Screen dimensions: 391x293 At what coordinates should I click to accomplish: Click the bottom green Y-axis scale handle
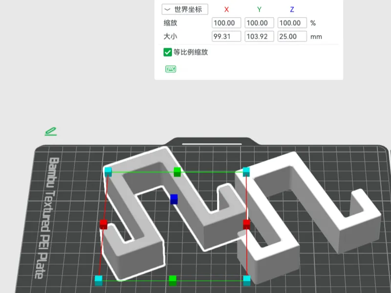(x=173, y=280)
